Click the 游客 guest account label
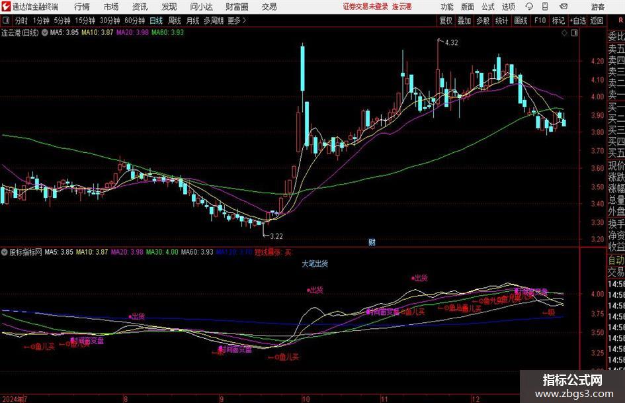625x403 pixels. [x=597, y=7]
